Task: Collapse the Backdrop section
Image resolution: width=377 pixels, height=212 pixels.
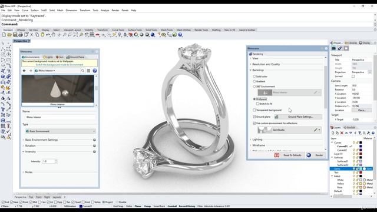Action: point(250,70)
